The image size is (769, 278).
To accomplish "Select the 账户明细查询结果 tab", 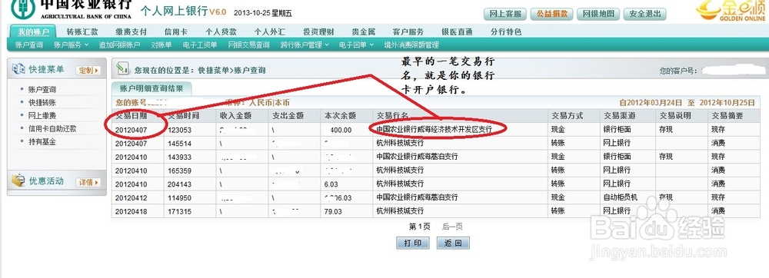I will coord(151,88).
